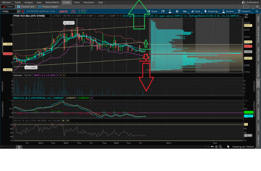The image size is (261, 171).
Task: Open Times And Sales sidebar panel
Action: coord(258,35)
